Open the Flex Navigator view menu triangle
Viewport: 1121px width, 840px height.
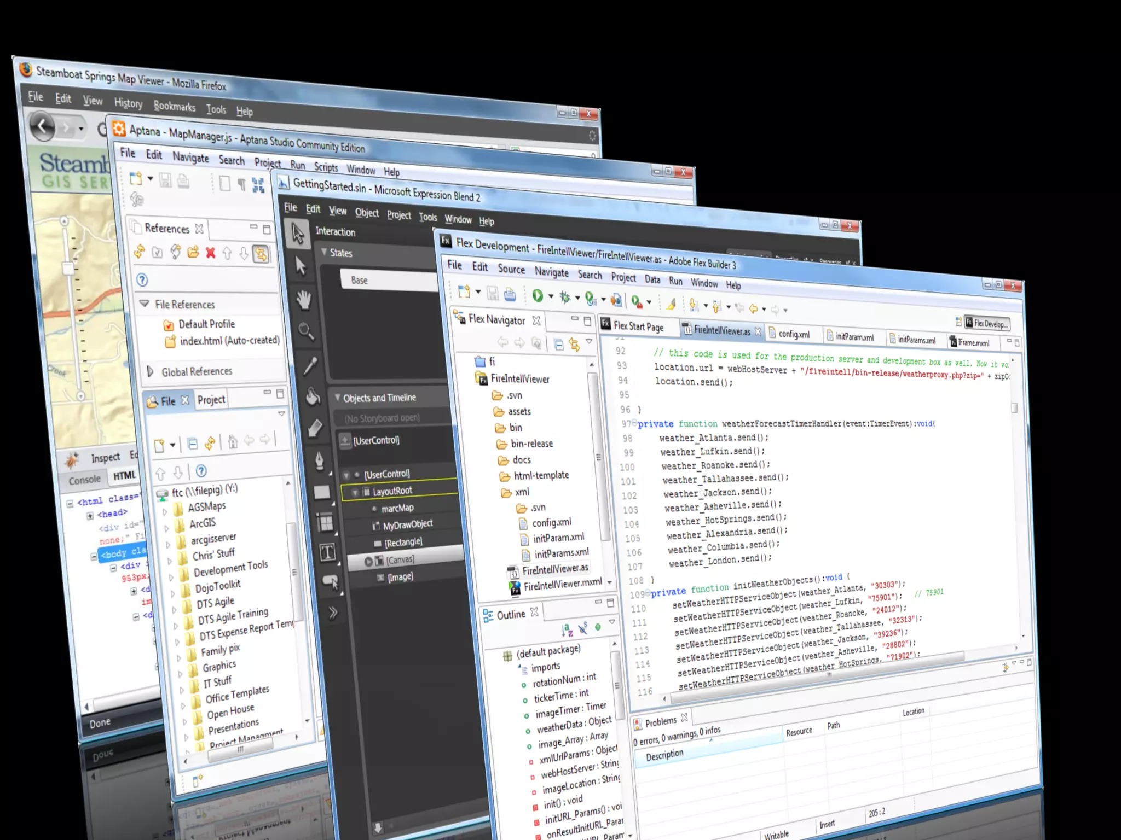pyautogui.click(x=589, y=341)
